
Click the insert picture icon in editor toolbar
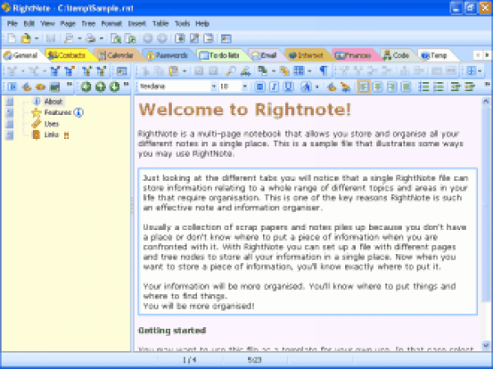click(x=263, y=71)
